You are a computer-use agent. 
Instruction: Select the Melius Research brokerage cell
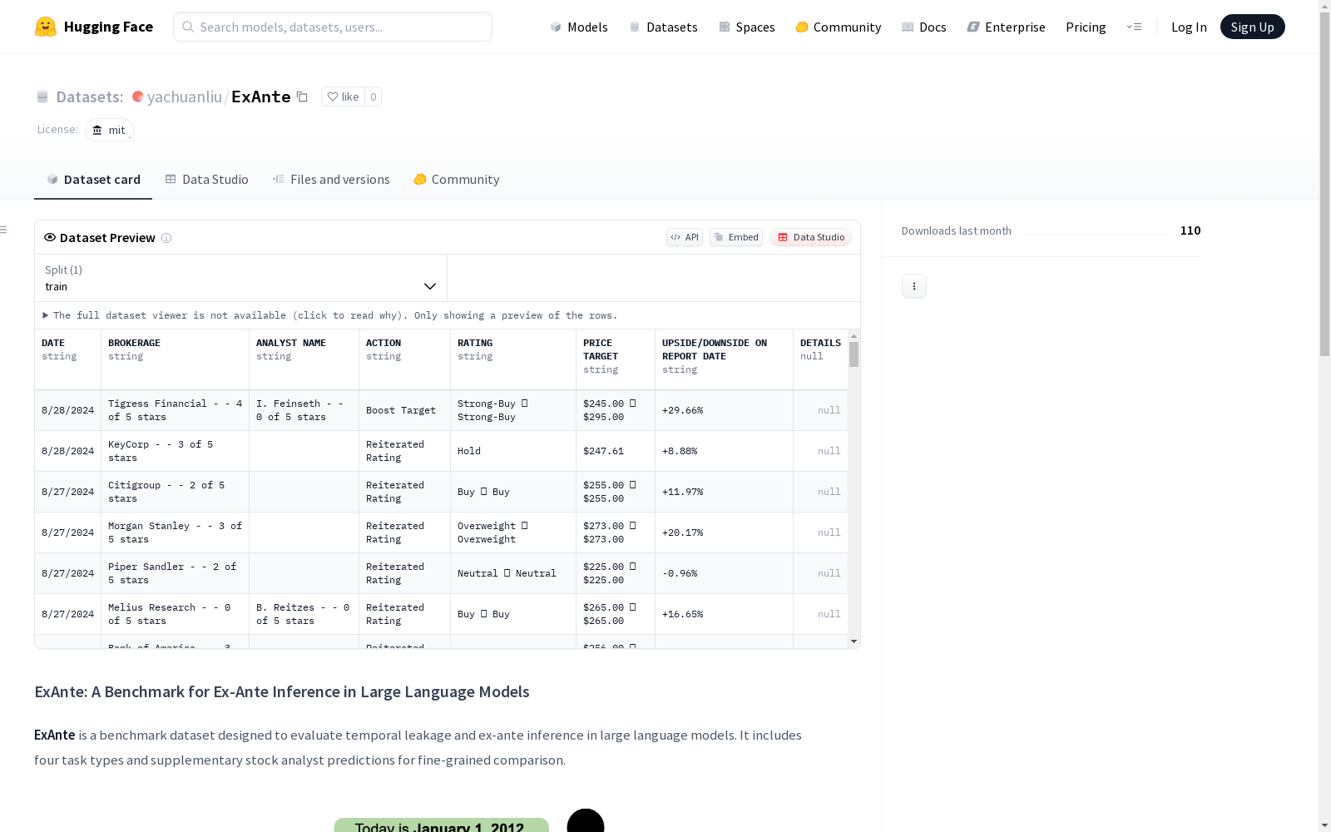(x=176, y=614)
